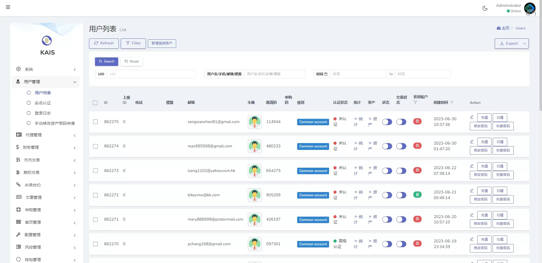Open the 实名认证 submenu item
Image resolution: width=542 pixels, height=263 pixels.
click(43, 103)
